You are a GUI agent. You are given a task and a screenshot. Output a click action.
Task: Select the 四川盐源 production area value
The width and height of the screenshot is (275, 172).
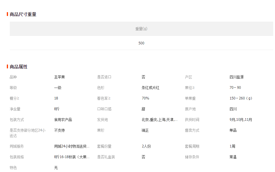coord(236,77)
